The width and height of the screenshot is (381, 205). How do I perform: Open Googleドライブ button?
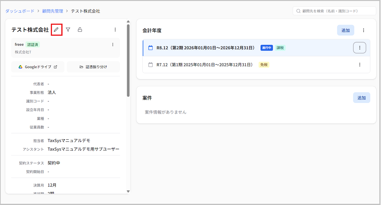click(38, 67)
